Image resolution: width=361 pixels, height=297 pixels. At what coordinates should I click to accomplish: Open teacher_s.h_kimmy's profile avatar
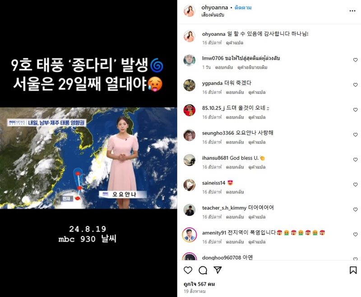click(189, 210)
